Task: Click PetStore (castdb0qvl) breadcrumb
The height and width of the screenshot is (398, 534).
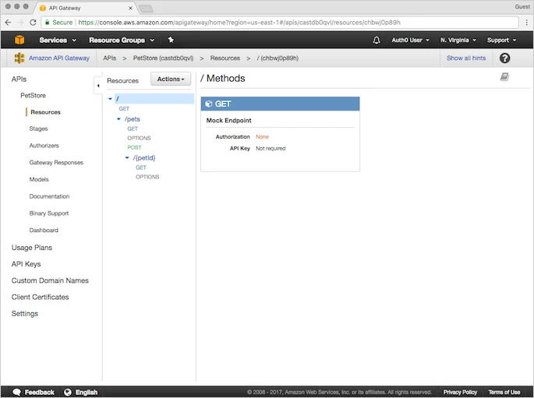Action: (x=163, y=58)
